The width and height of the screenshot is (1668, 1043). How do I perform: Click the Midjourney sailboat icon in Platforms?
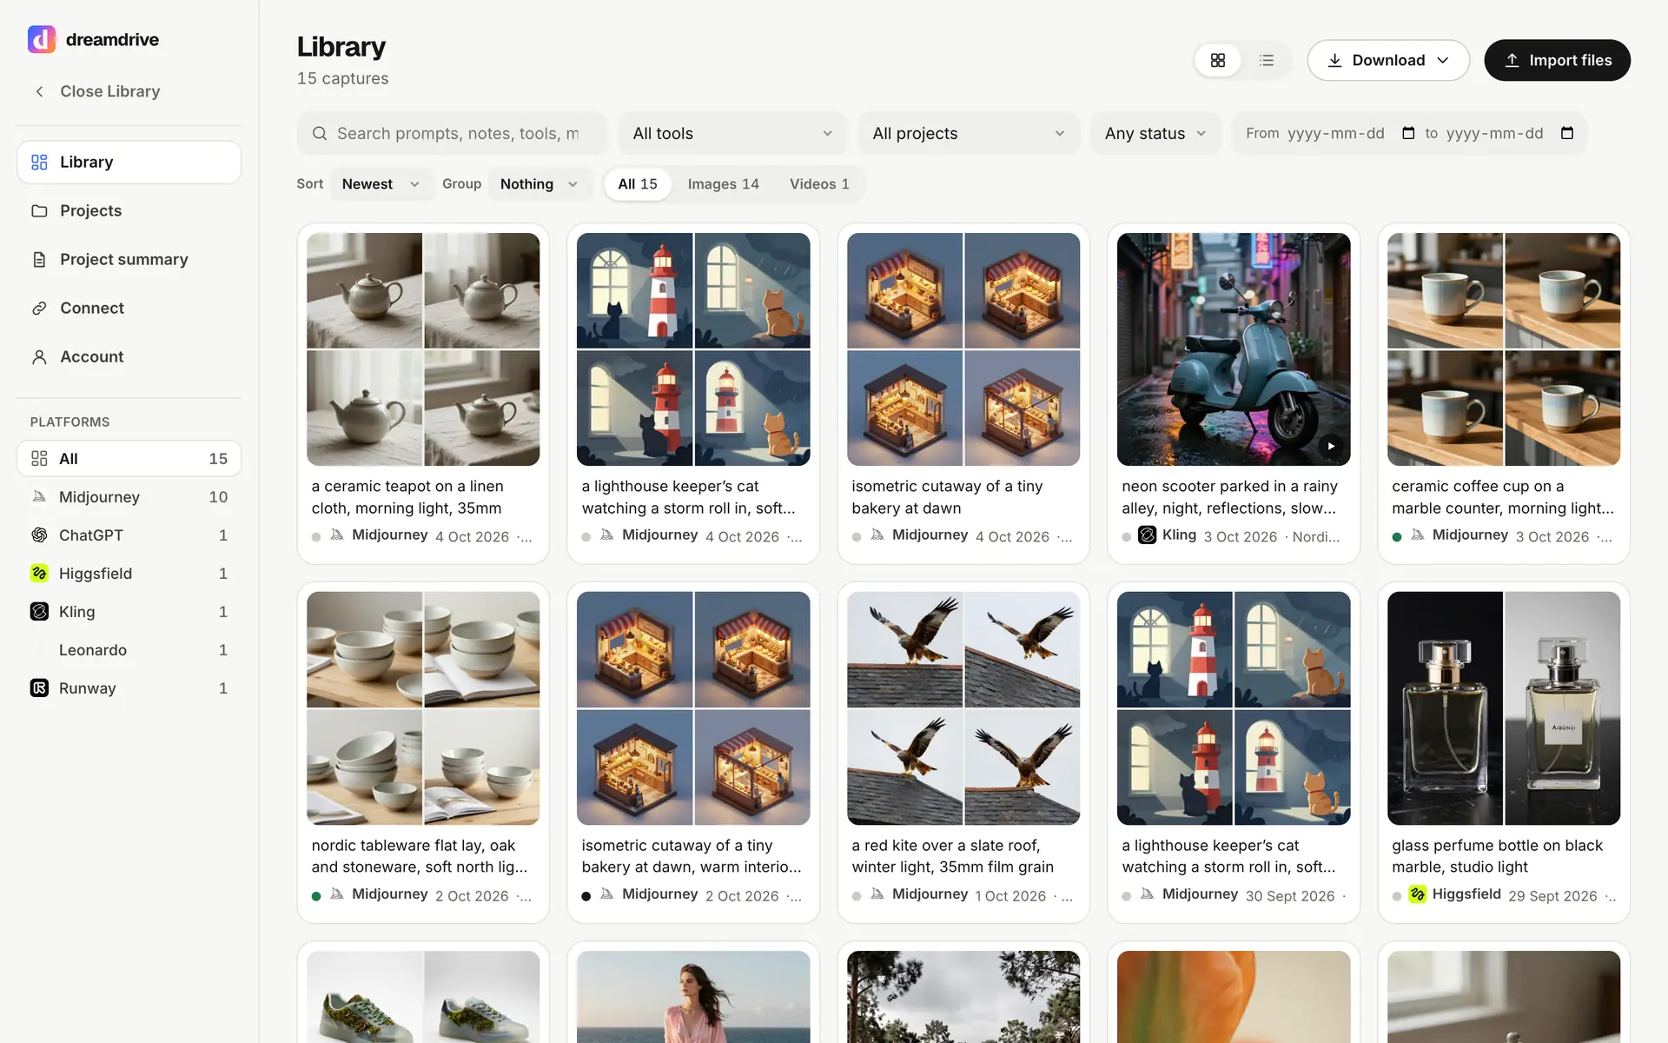click(39, 497)
